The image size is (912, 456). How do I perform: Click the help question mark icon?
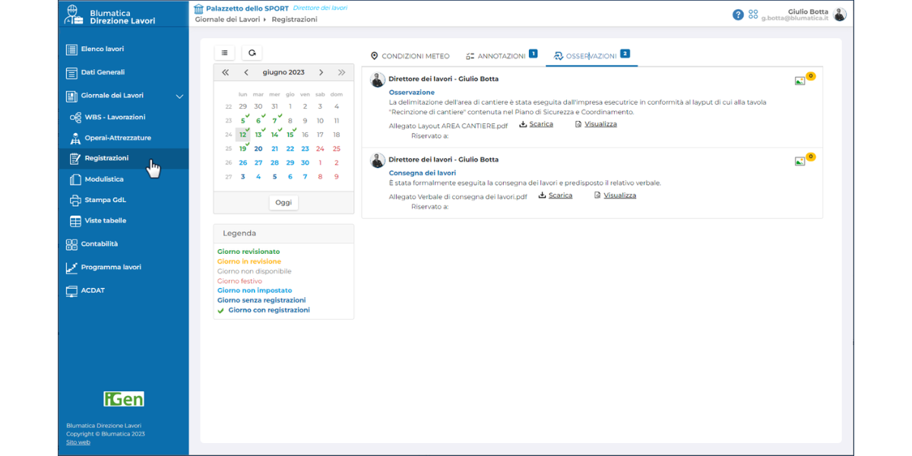(x=738, y=14)
